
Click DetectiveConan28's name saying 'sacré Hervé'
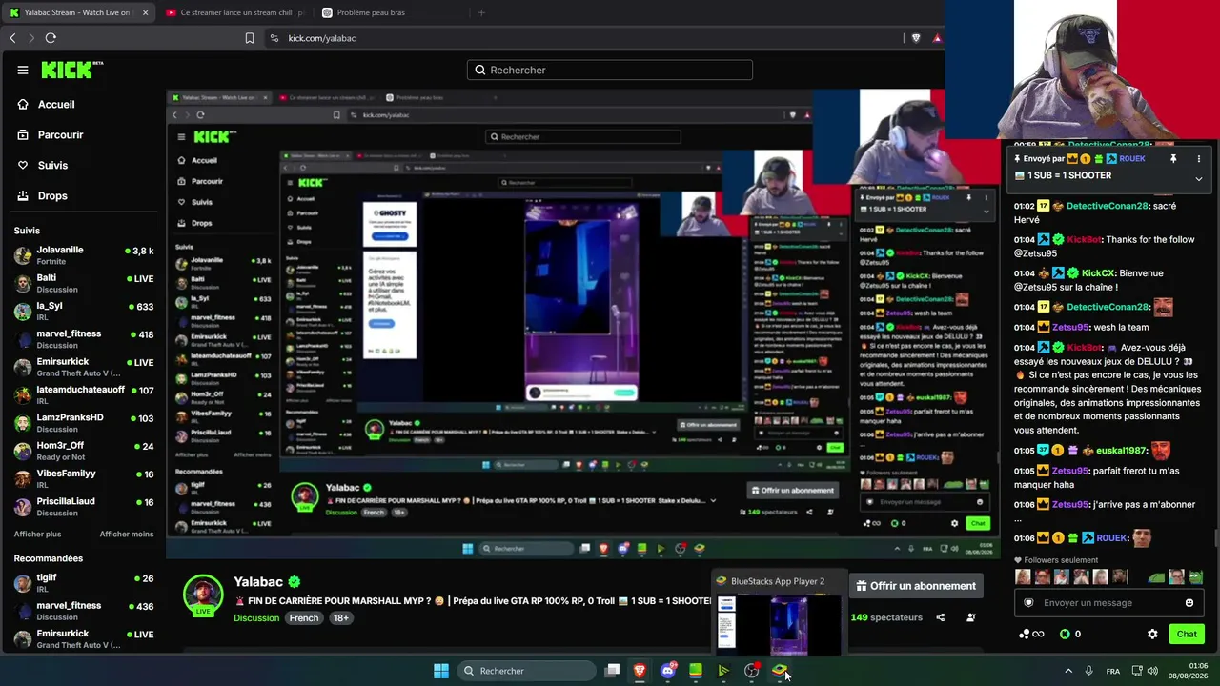pyautogui.click(x=1108, y=206)
